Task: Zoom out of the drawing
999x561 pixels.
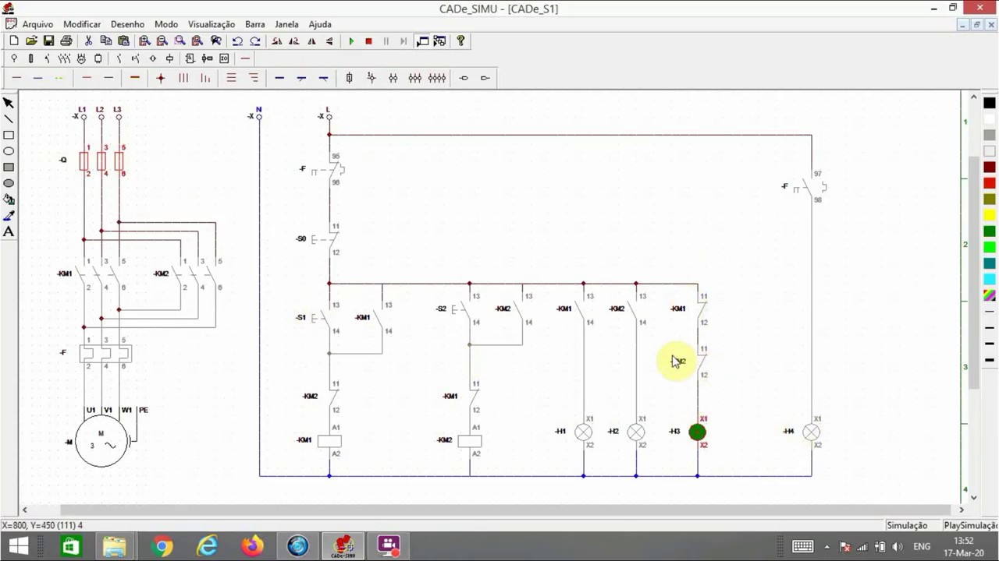Action: coord(162,41)
